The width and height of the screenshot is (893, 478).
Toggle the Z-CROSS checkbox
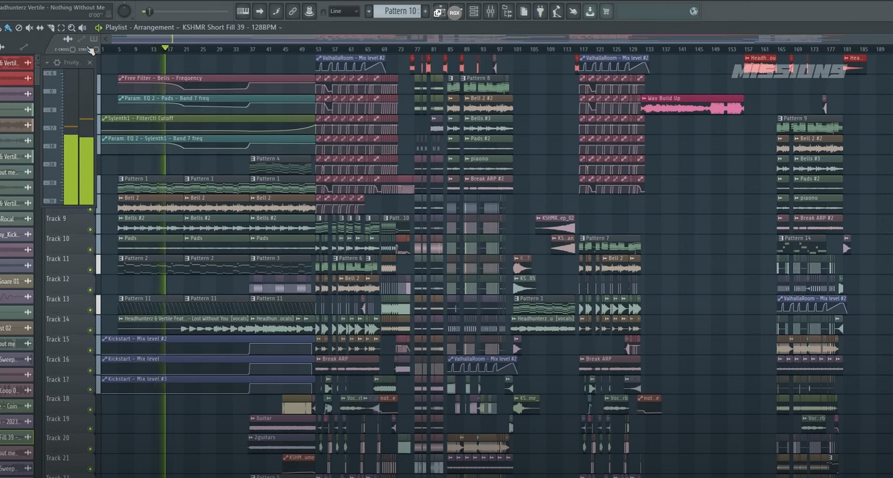coord(72,49)
